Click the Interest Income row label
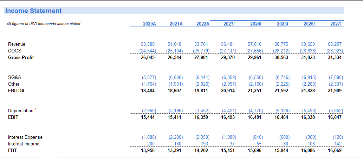The width and height of the screenshot is (363, 158). click(x=24, y=144)
